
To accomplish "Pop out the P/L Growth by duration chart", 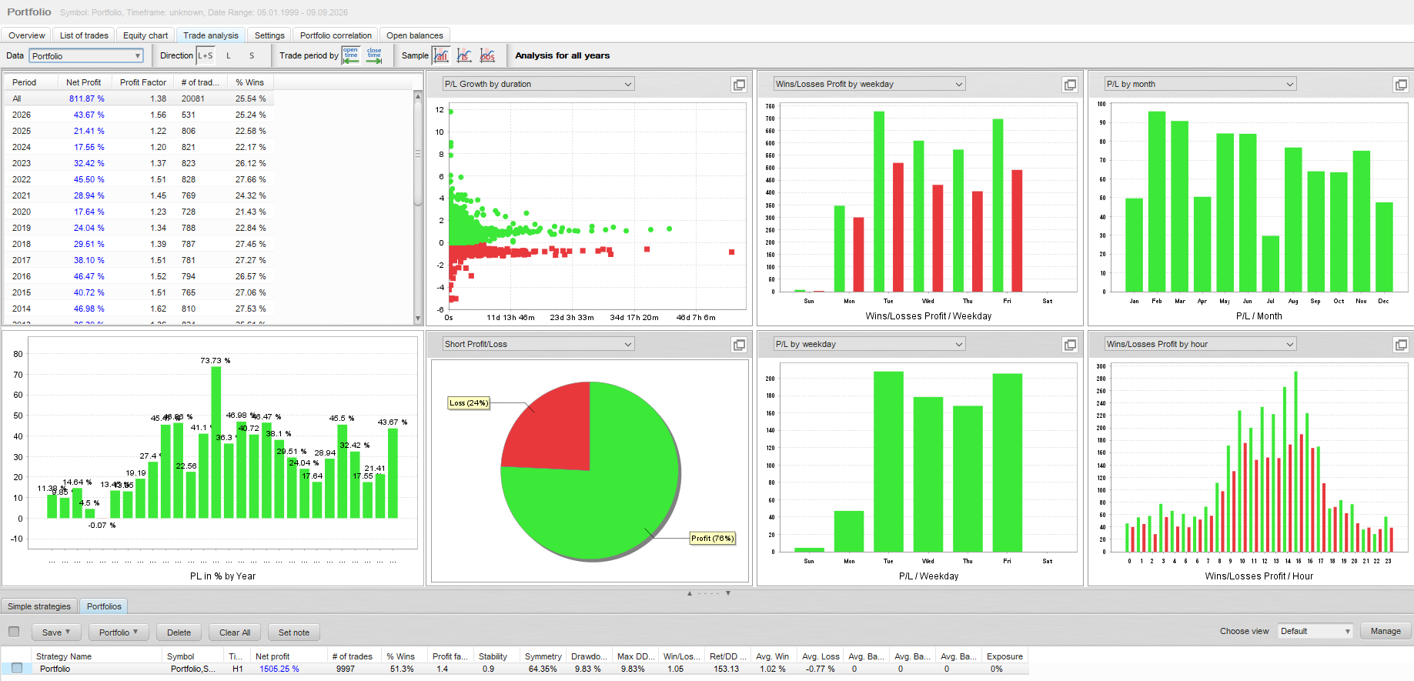I will (x=739, y=85).
